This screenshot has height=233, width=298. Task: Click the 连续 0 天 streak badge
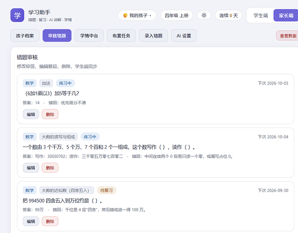228,15
